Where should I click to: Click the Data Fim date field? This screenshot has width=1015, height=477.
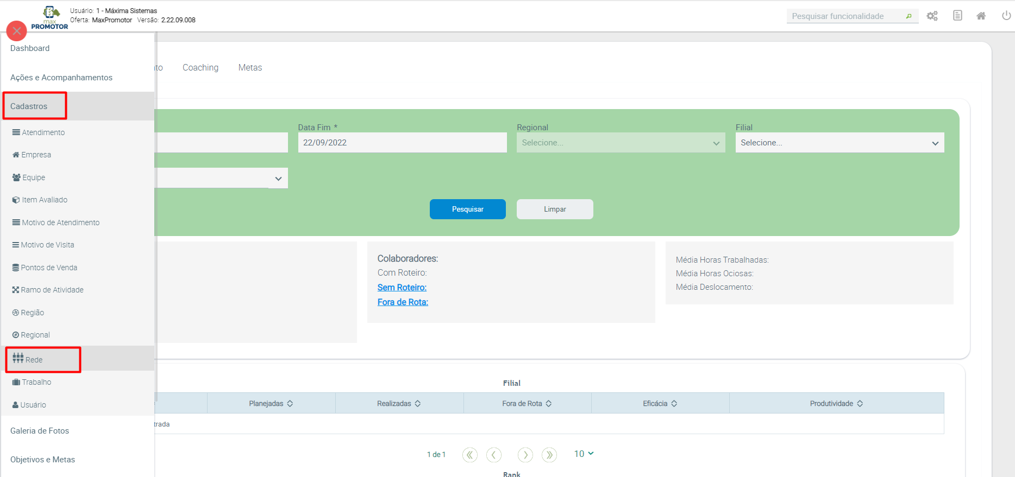pos(402,143)
